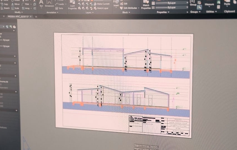Viewport: 237px width, 150px height.
Task: Open a new drawing tab with plus
Action: click(x=36, y=17)
